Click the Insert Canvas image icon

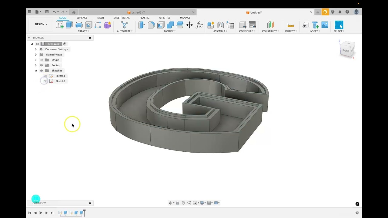tap(325, 25)
